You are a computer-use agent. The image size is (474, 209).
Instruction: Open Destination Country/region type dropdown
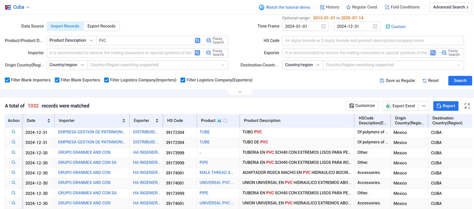pos(303,65)
